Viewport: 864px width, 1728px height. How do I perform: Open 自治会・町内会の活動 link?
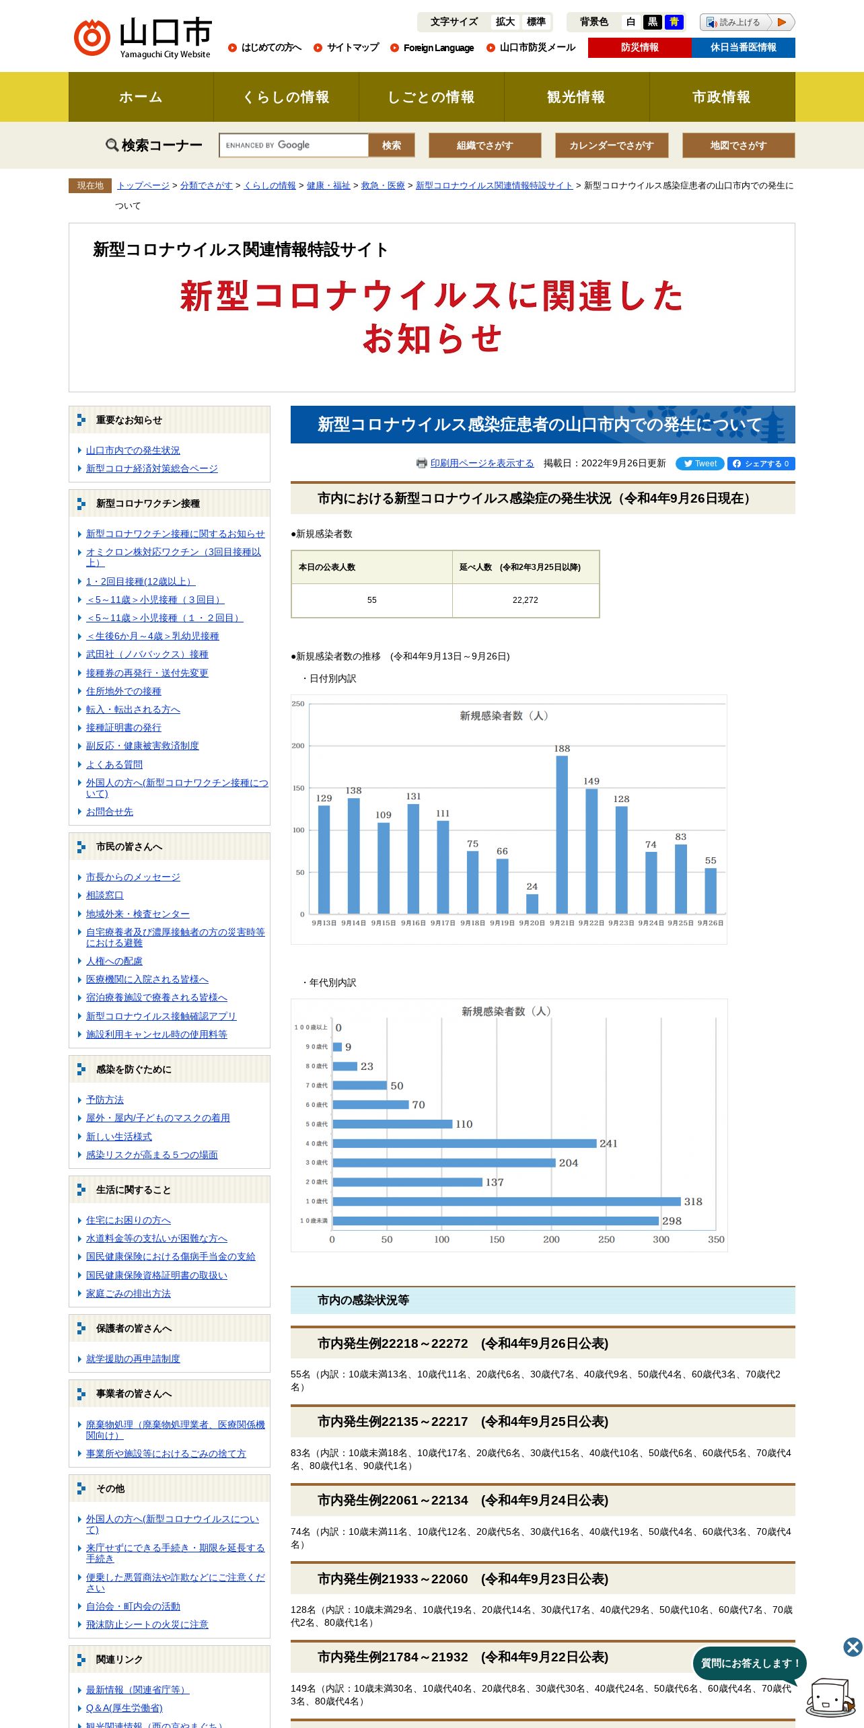pyautogui.click(x=133, y=1606)
